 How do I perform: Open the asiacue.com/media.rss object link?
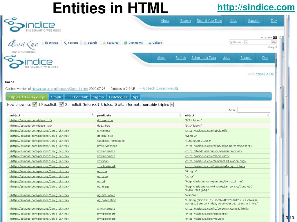(x=207, y=156)
